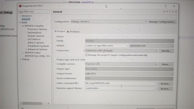Maximize the Properties dialog window
This screenshot has width=194, height=109.
tap(166, 6)
